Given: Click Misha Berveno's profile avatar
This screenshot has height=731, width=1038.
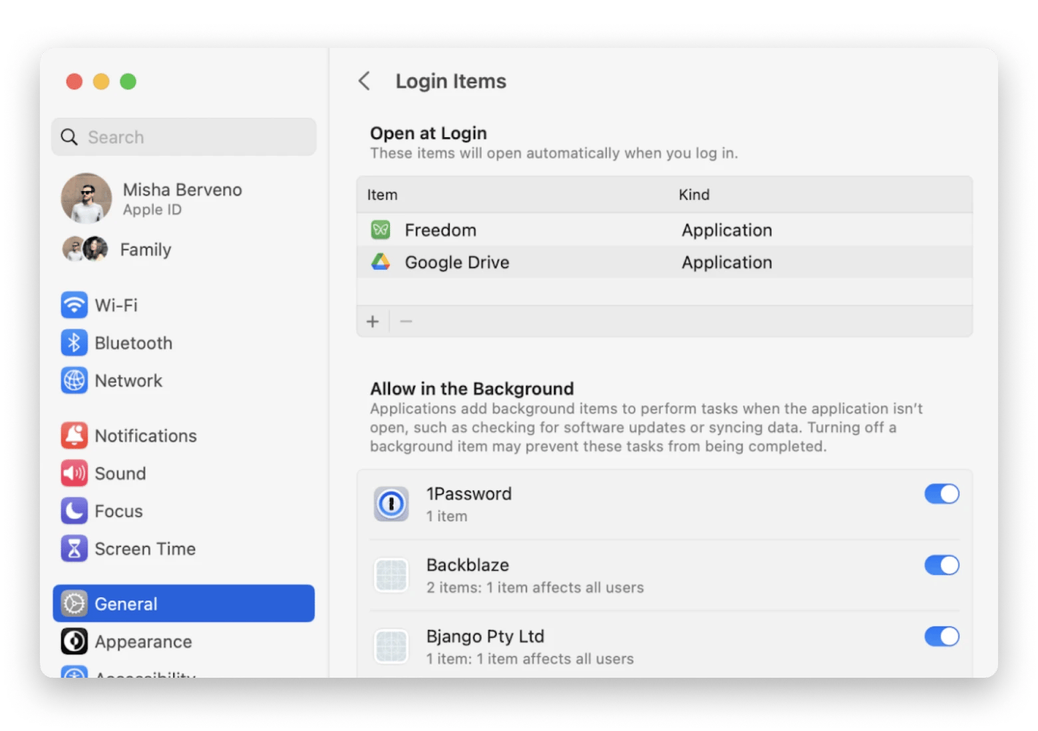Looking at the screenshot, I should (x=86, y=198).
